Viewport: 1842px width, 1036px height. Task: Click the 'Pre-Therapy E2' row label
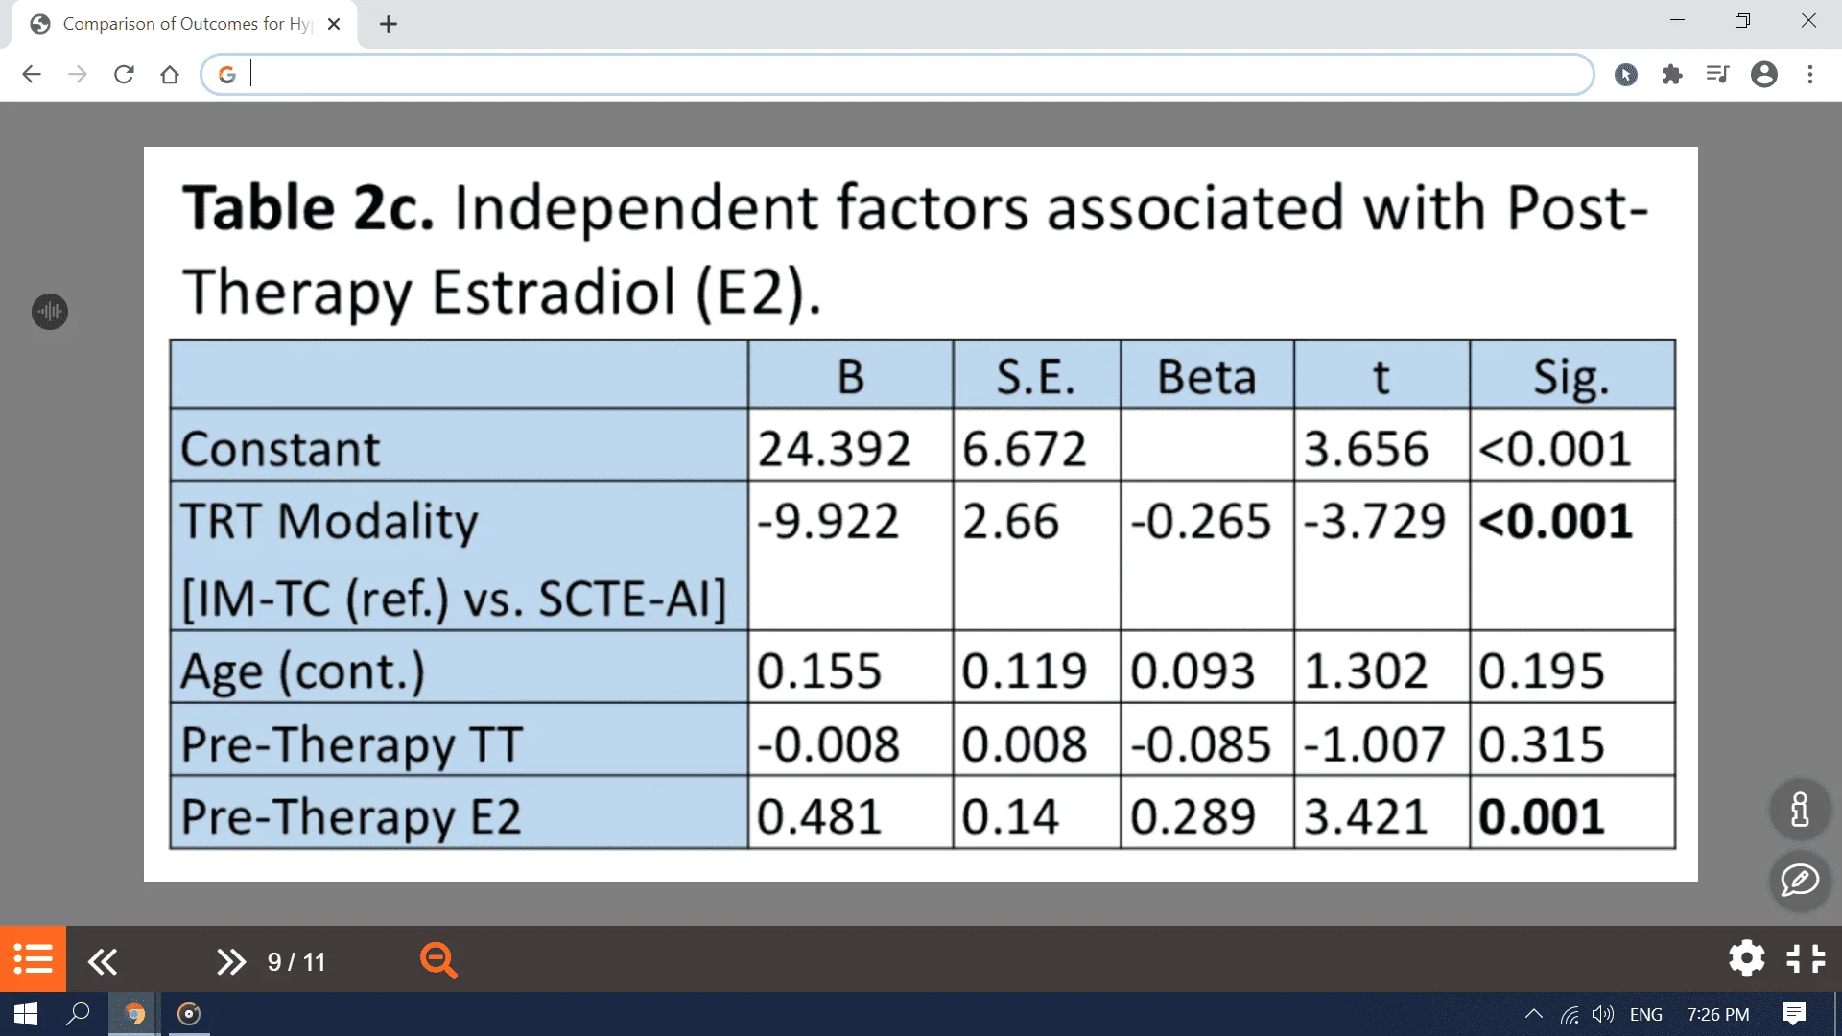[x=351, y=817]
